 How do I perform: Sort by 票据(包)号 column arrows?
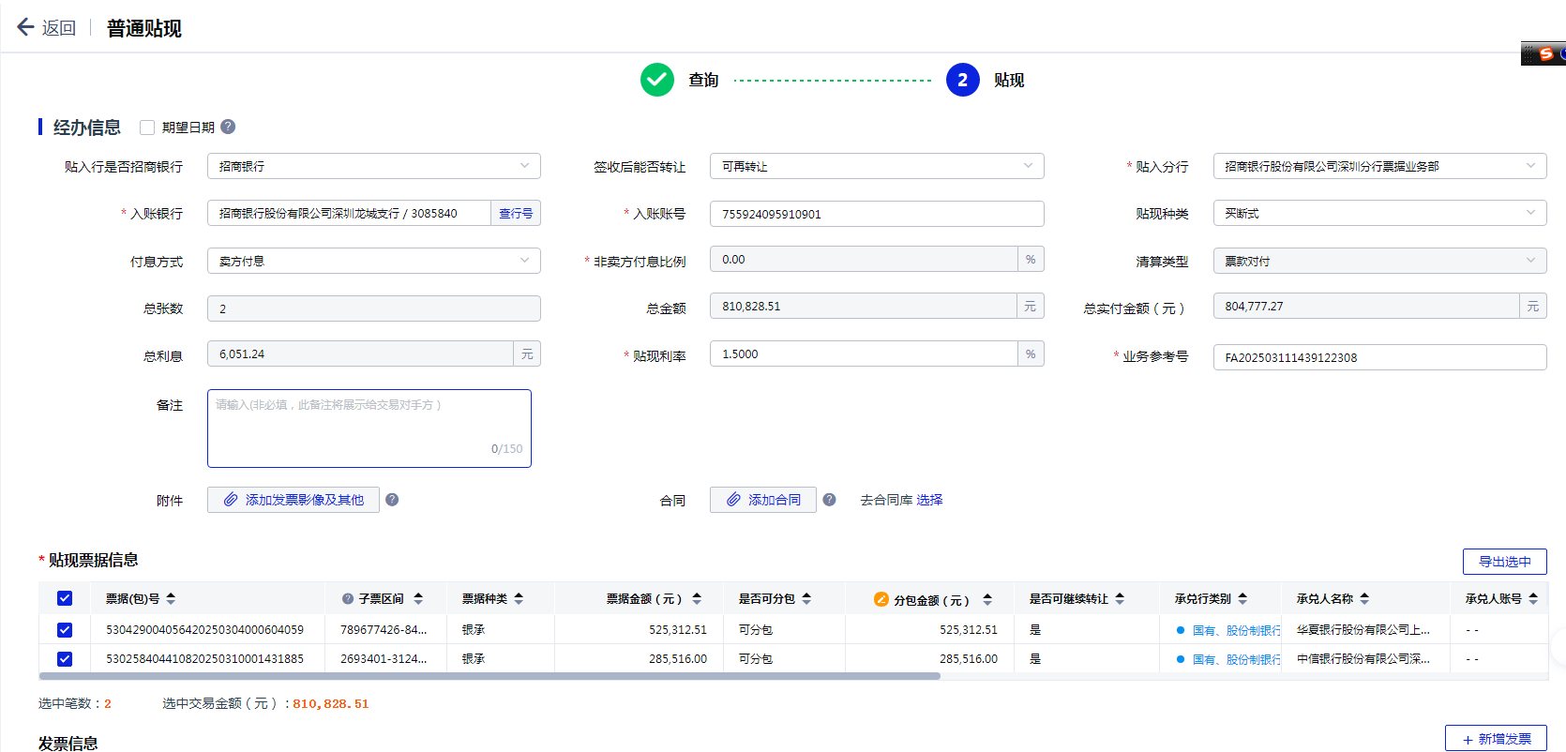coord(171,598)
